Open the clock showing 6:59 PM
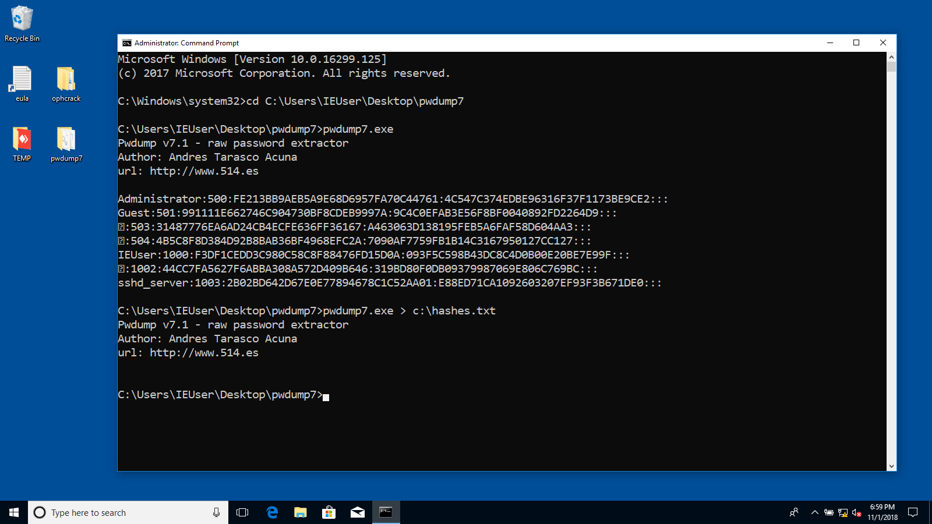Screen dimensions: 932x524 tap(882, 512)
